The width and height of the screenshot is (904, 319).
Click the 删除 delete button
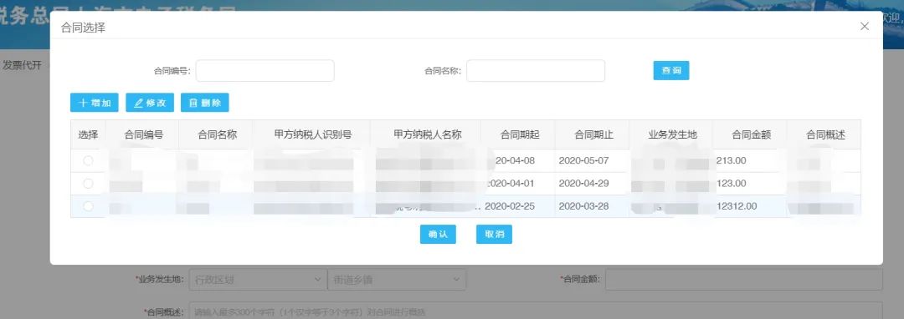pos(205,103)
